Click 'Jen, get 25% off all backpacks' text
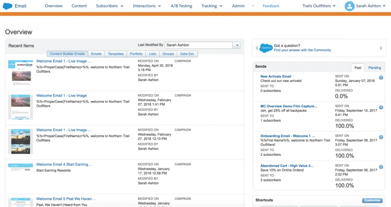The height and width of the screenshot is (207, 391). (283, 110)
